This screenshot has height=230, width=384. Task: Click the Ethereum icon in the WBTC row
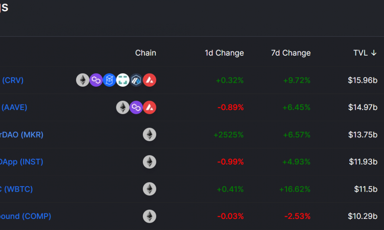pyautogui.click(x=149, y=189)
